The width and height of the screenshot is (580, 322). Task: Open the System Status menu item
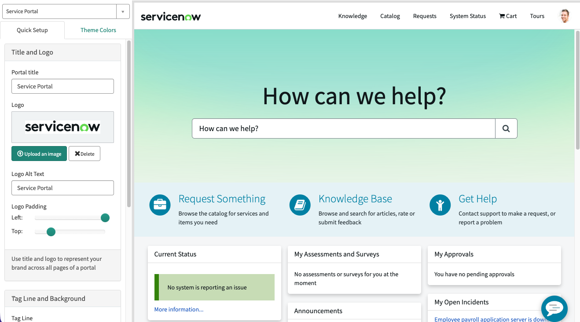[x=468, y=16]
